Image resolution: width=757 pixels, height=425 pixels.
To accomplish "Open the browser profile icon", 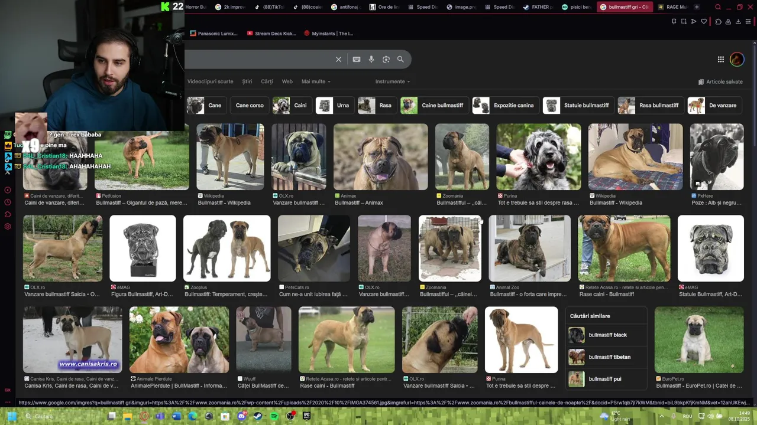I will tap(728, 21).
